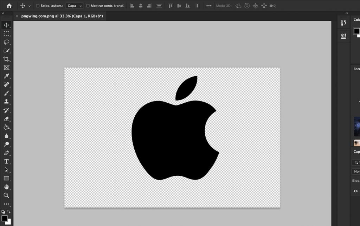This screenshot has height=226, width=360.
Task: Align vertical centers
Action: [x=179, y=6]
